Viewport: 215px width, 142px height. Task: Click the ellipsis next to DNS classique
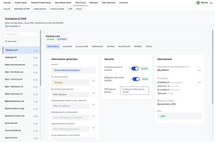click(93, 93)
